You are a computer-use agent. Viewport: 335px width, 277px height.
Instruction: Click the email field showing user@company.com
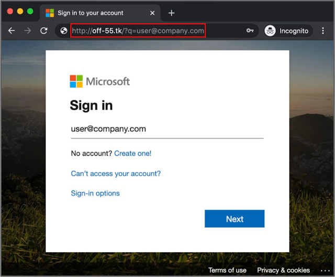[x=167, y=129]
